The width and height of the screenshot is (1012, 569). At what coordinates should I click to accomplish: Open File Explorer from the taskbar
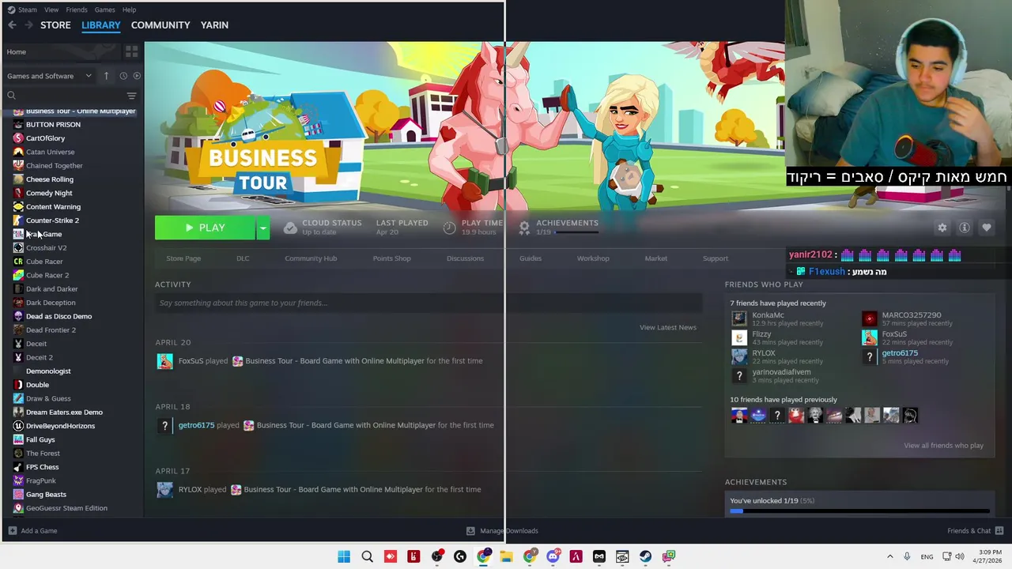point(506,556)
